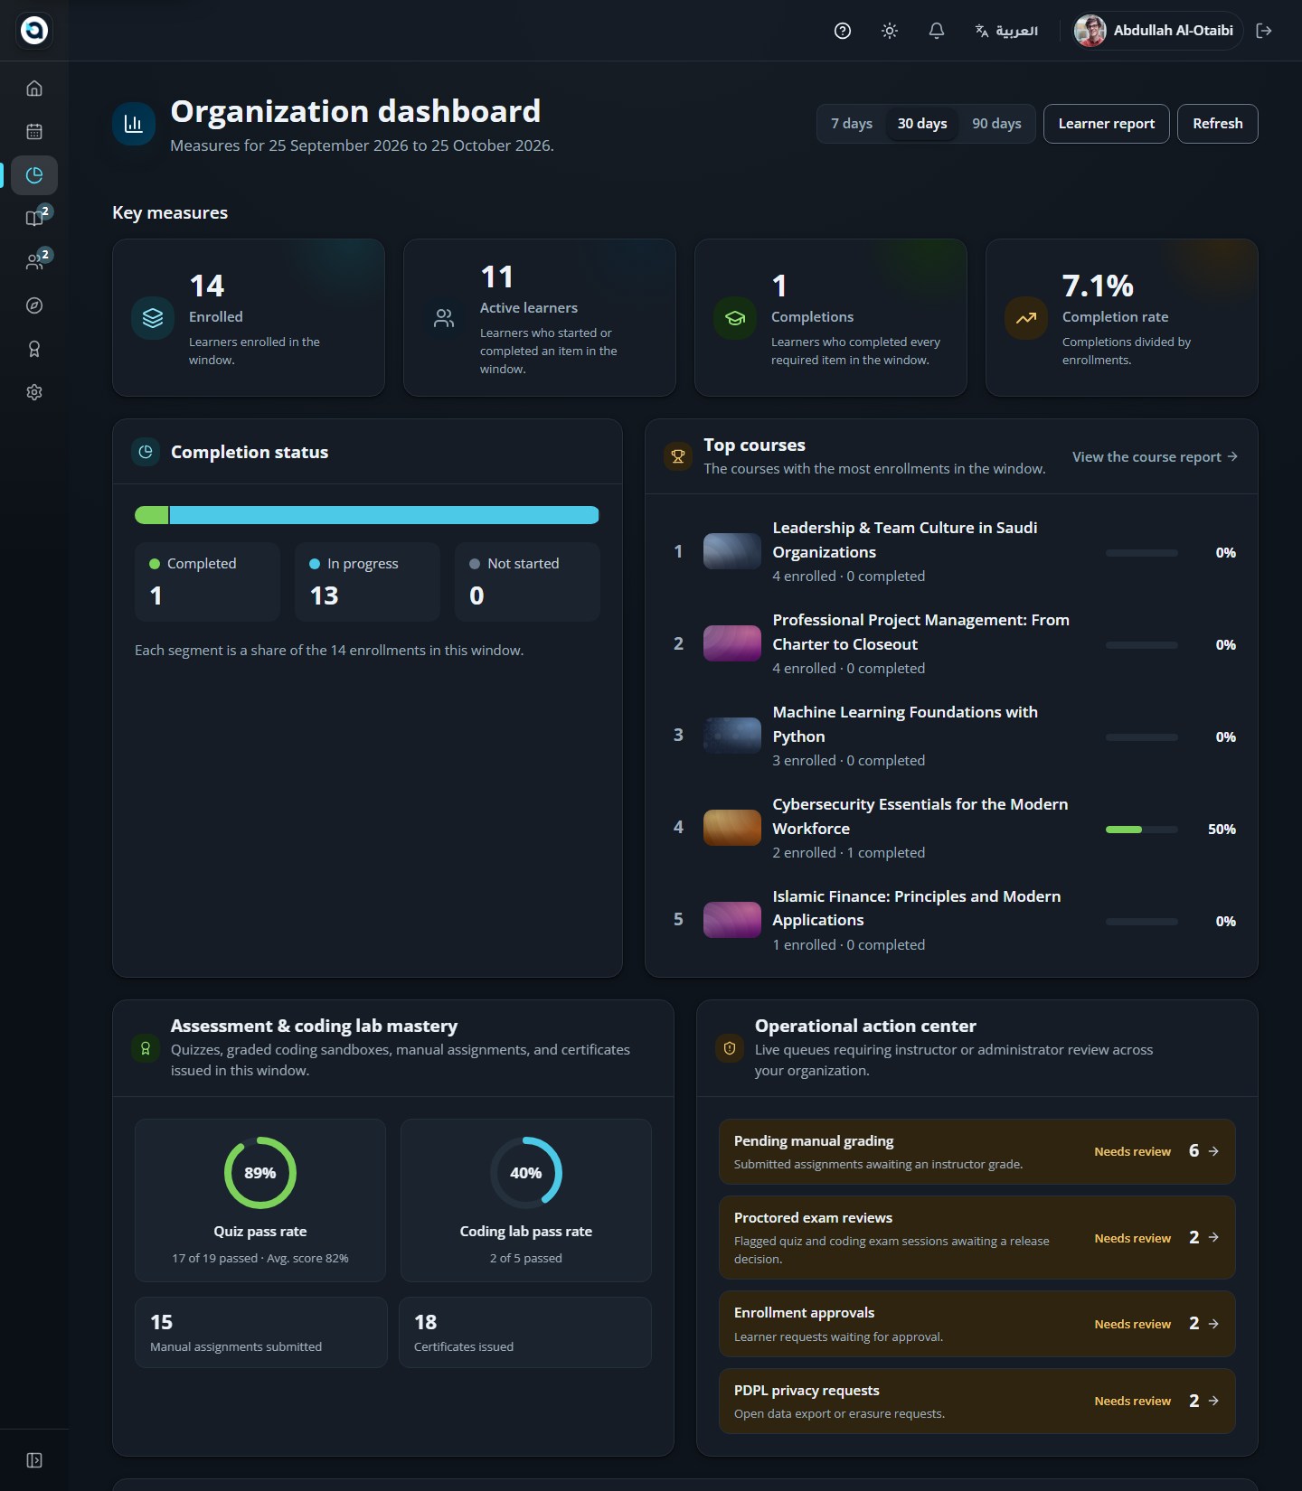Open the Learner report
This screenshot has width=1302, height=1491.
tap(1107, 124)
